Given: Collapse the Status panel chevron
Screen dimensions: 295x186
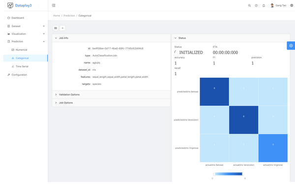Looking at the screenshot, I should (x=176, y=38).
